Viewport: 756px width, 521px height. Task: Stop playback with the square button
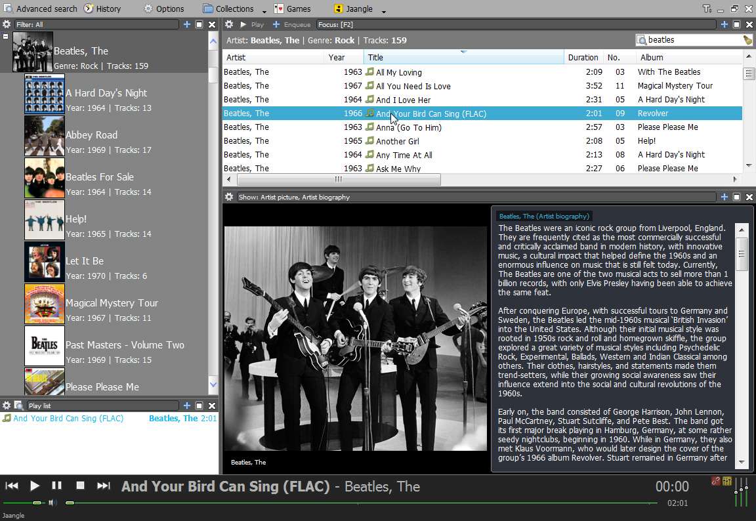[80, 486]
